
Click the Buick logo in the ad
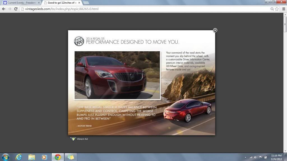coord(79,41)
